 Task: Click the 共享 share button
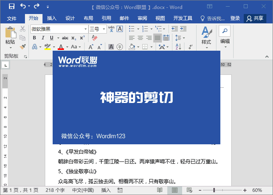click(255, 18)
